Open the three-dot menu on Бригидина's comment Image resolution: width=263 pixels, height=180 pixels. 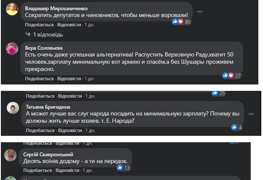pos(251,114)
